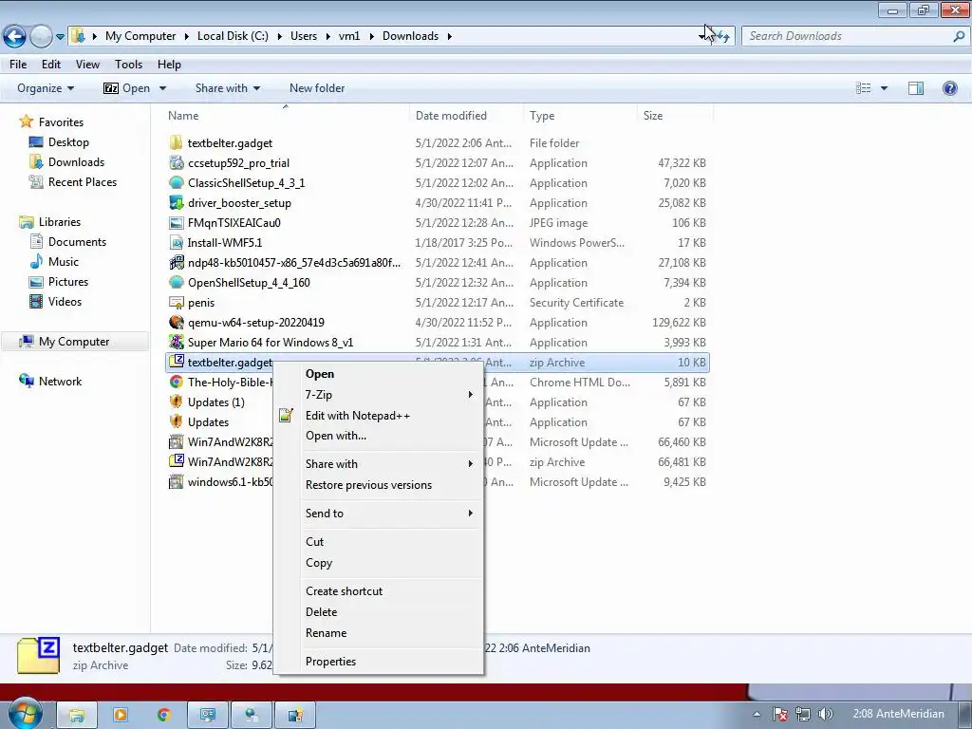Select Updates (1) application icon

176,402
